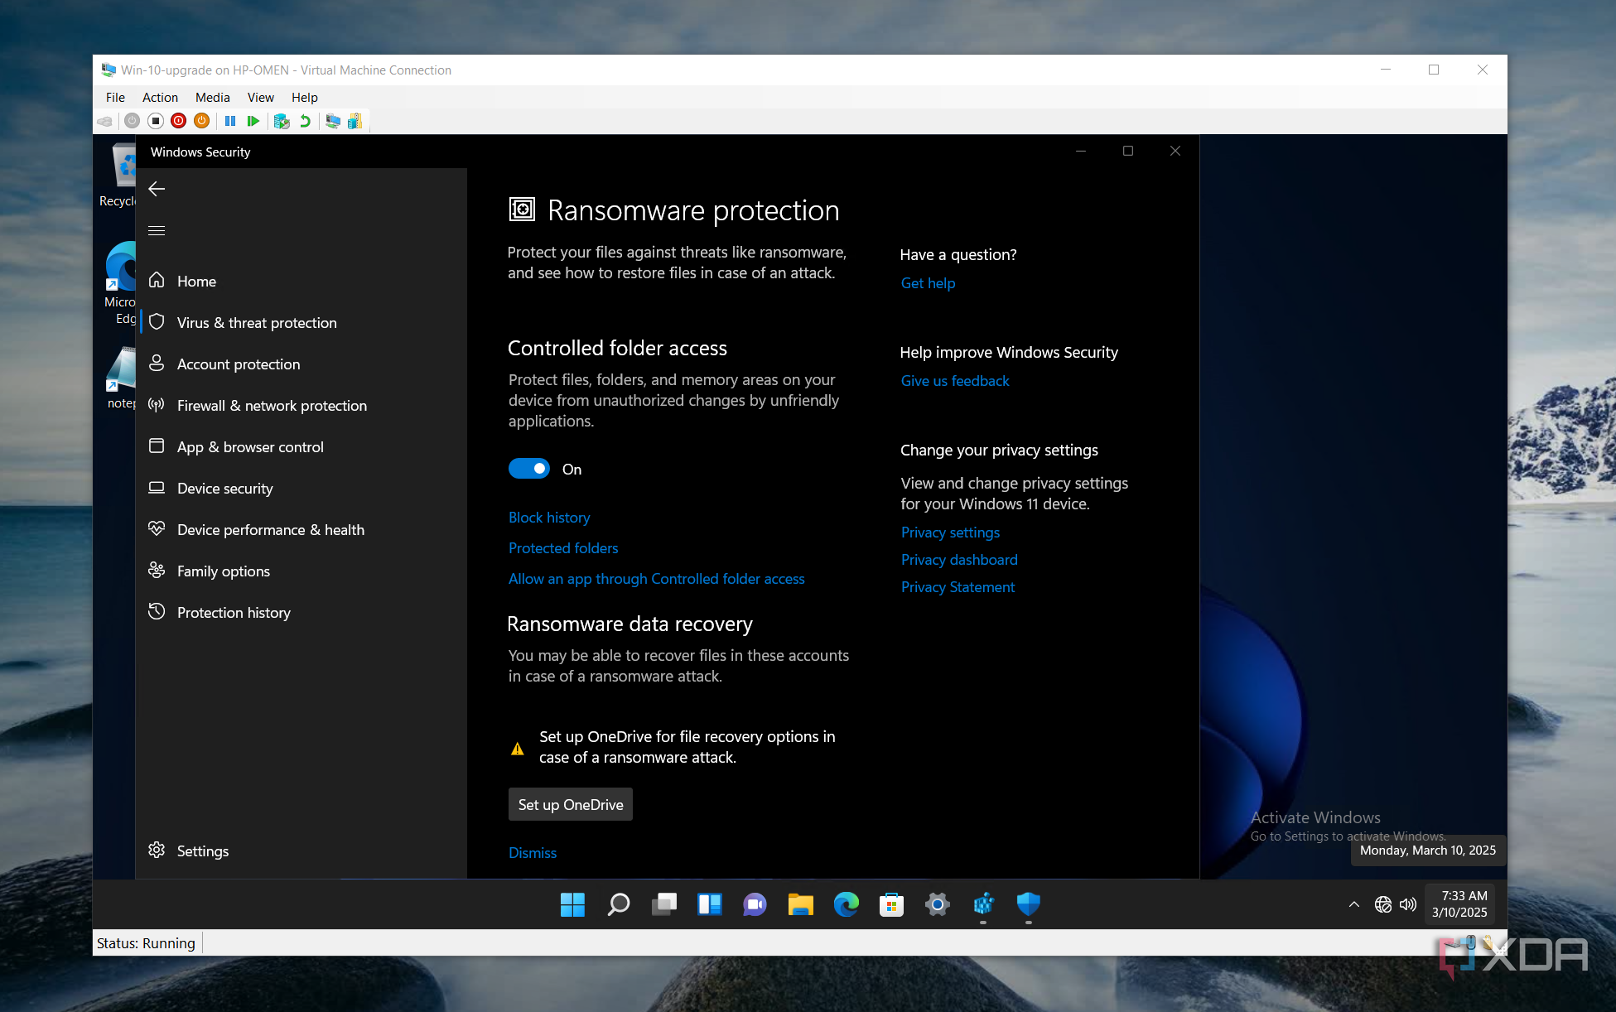Open the Media menu

click(212, 97)
